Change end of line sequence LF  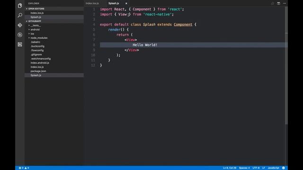point(263,168)
